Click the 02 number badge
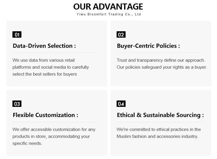Screen dimensions: 217x159 coord(121,34)
